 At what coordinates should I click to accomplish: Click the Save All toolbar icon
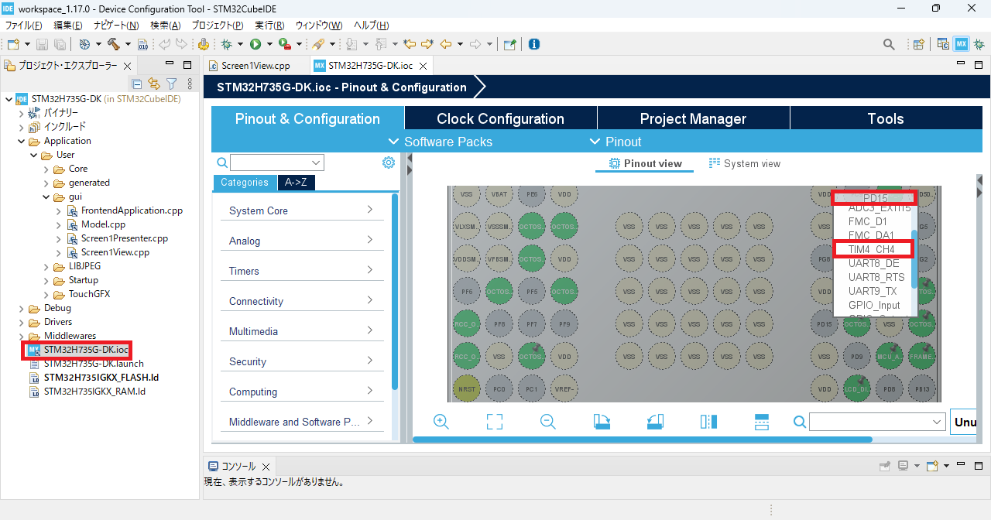click(x=59, y=44)
